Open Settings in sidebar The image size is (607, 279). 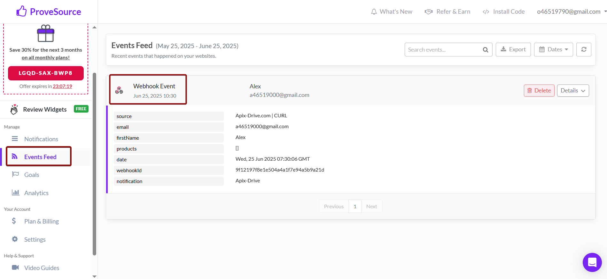coord(35,239)
